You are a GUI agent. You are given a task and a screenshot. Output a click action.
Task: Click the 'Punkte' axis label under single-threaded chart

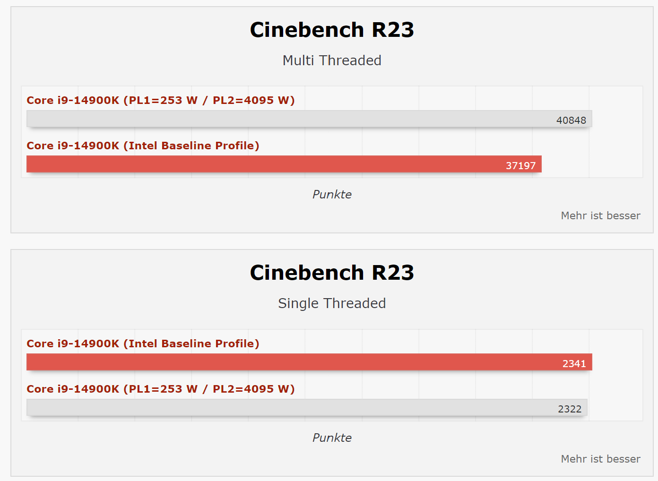(x=332, y=438)
